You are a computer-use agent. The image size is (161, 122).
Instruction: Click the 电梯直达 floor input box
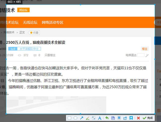pos(141,55)
